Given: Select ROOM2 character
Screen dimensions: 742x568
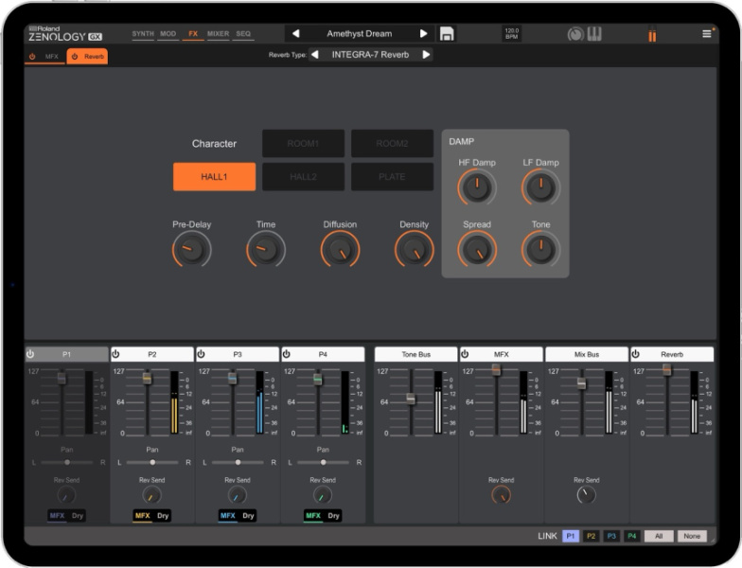Looking at the screenshot, I should 392,144.
